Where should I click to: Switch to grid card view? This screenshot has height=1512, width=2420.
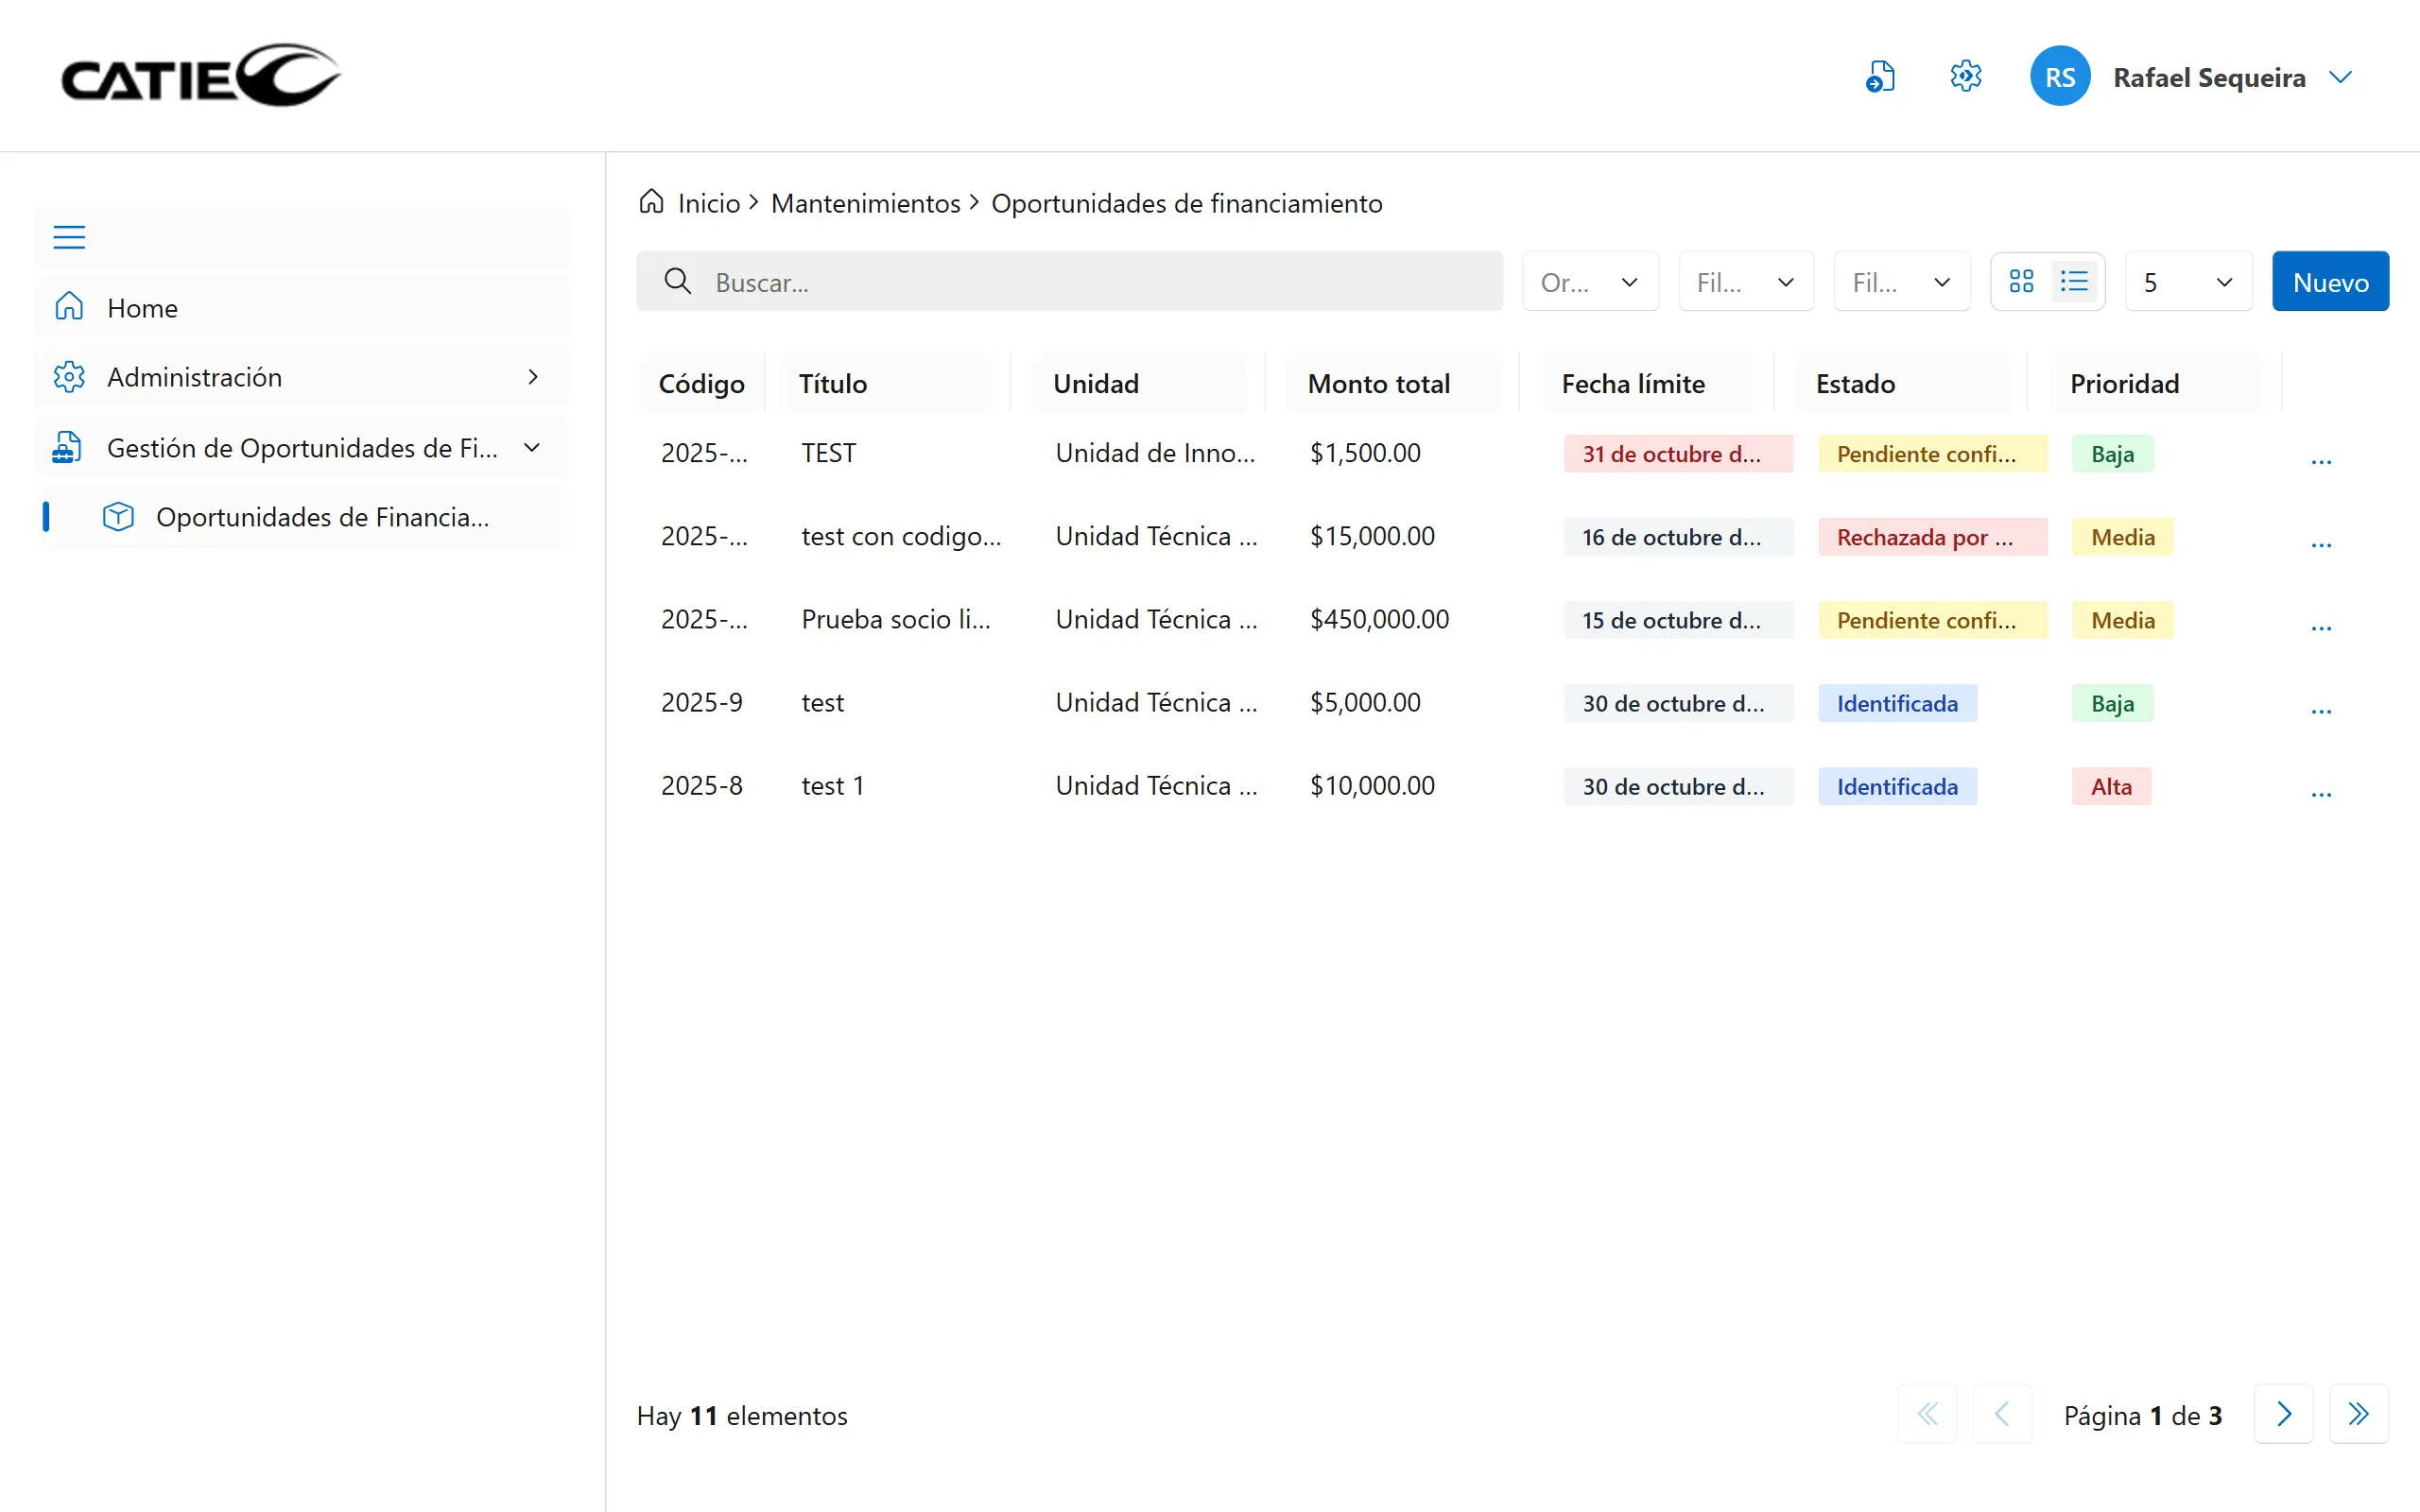pyautogui.click(x=2021, y=282)
